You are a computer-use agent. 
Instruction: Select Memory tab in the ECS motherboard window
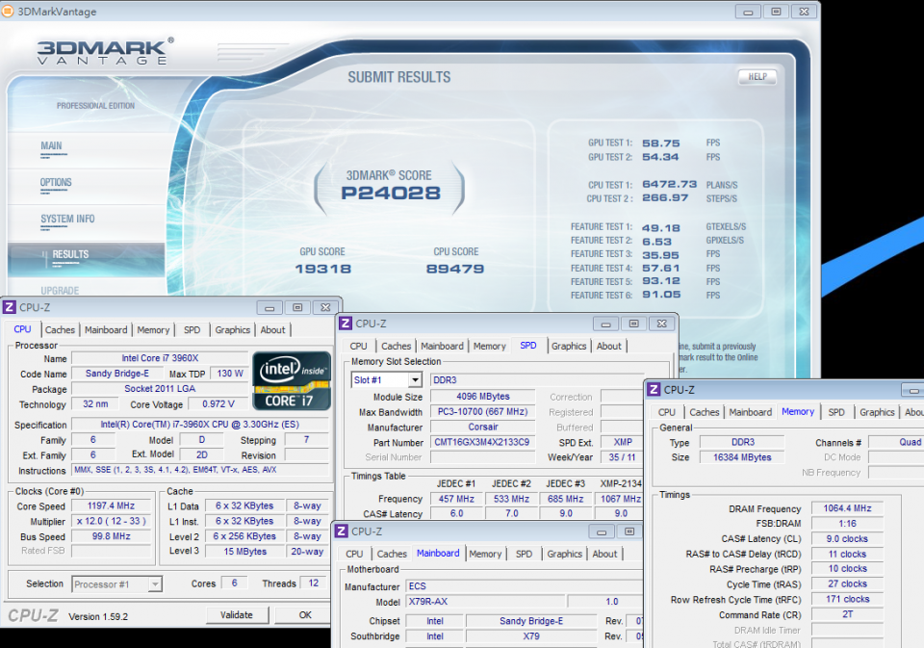pyautogui.click(x=485, y=554)
